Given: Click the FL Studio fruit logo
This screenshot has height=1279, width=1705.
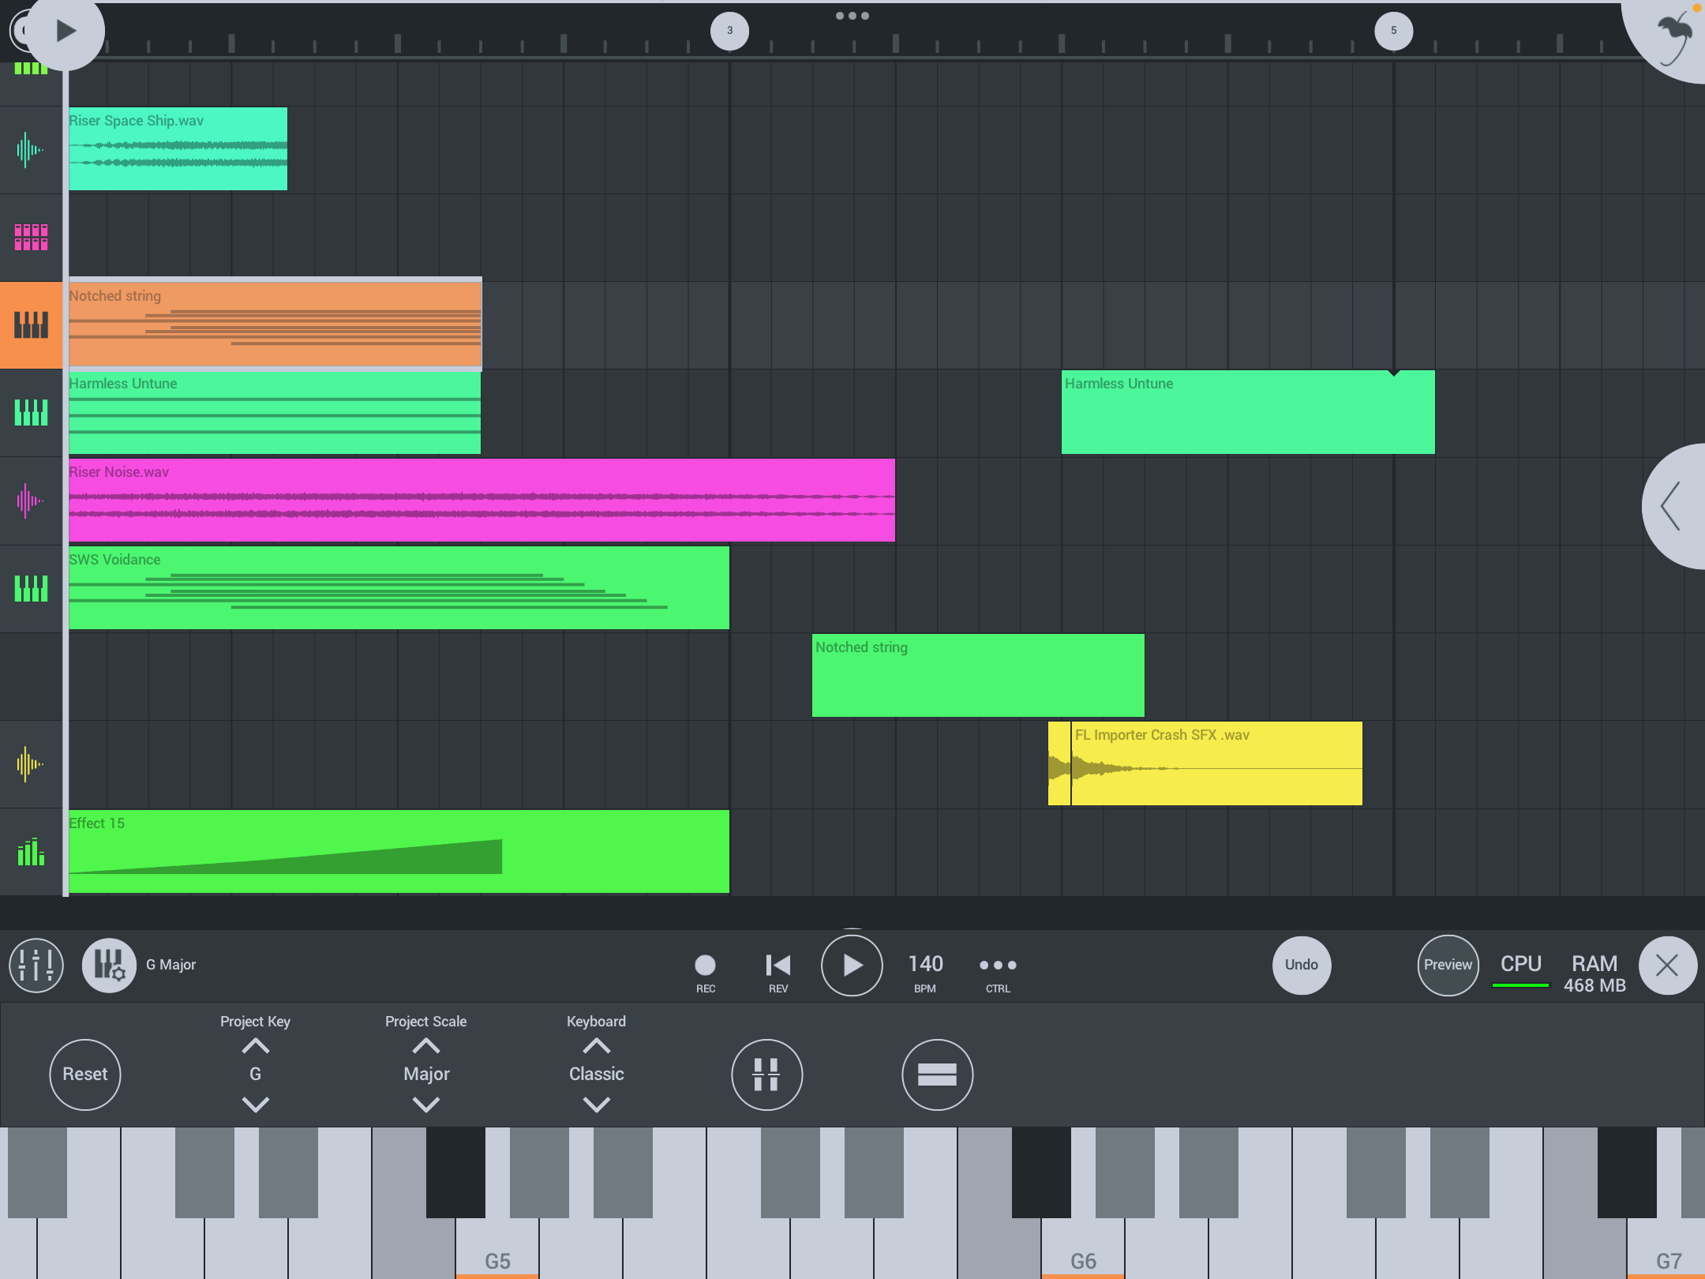Looking at the screenshot, I should [1673, 36].
